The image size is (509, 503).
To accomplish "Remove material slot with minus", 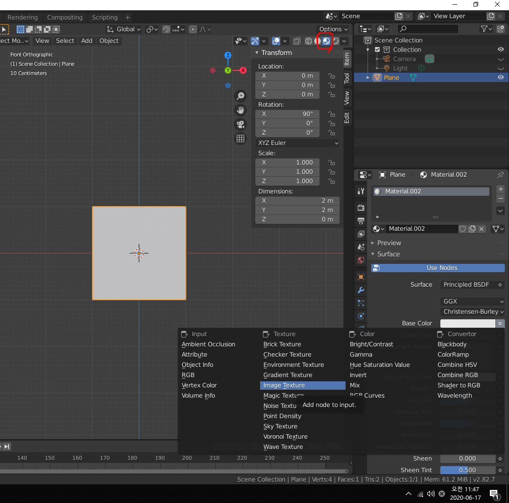I will 501,198.
